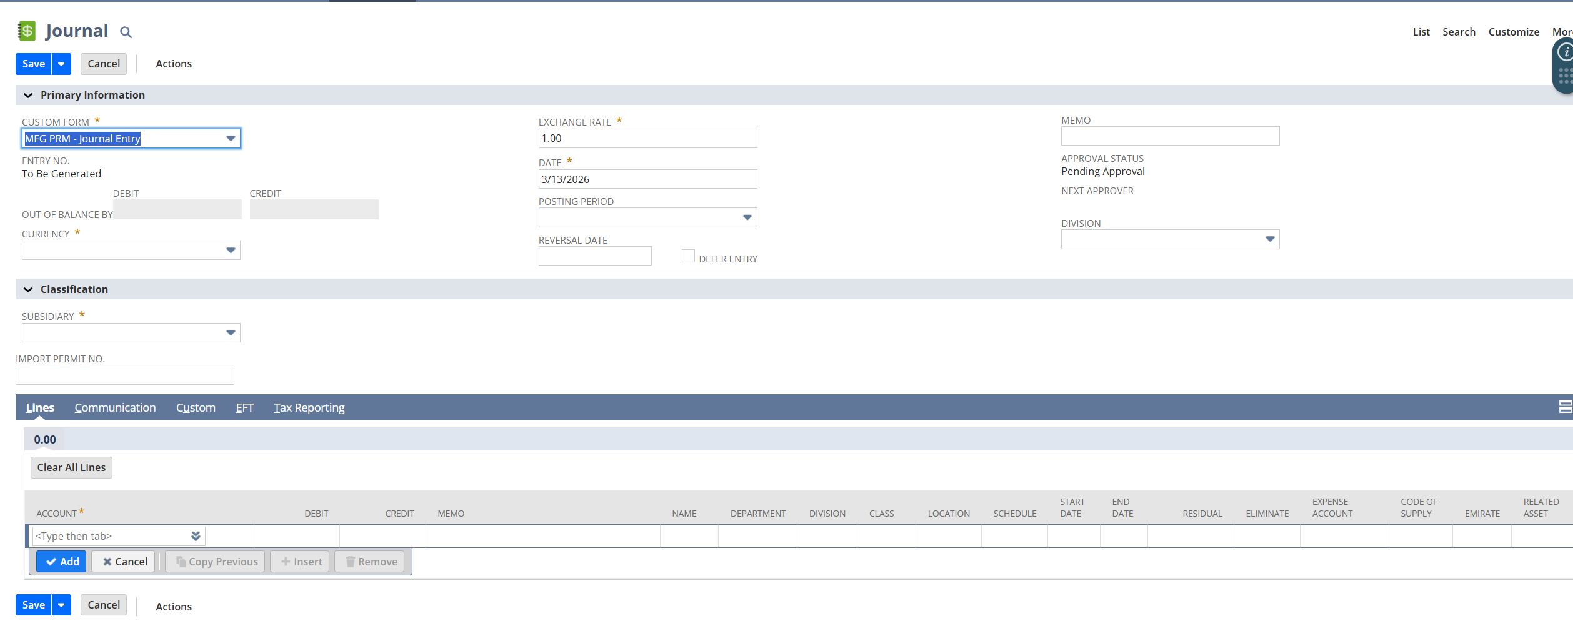The height and width of the screenshot is (636, 1573).
Task: Click the Credit column header in lines
Action: click(x=399, y=514)
